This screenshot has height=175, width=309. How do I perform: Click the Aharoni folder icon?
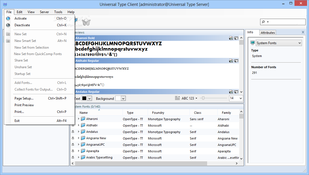pos(83,119)
